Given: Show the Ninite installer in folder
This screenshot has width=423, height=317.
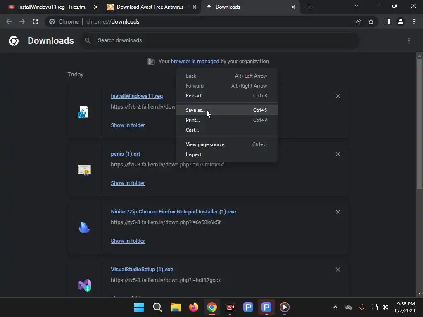Looking at the screenshot, I should coord(128,241).
